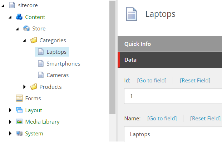The image size is (222, 144).
Task: Collapse the Categories folder arrow
Action: point(24,40)
